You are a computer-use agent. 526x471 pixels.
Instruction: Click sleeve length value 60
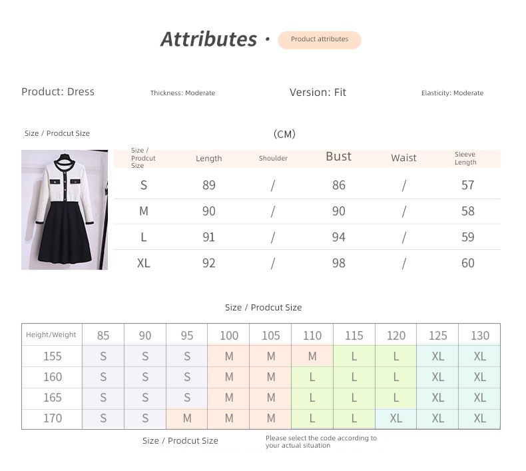pos(467,263)
